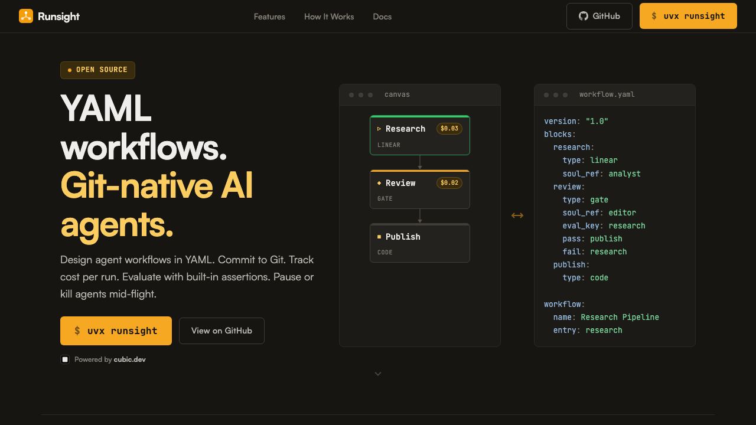This screenshot has height=425, width=756.
Task: Click the square icon on Publish block
Action: 379,237
